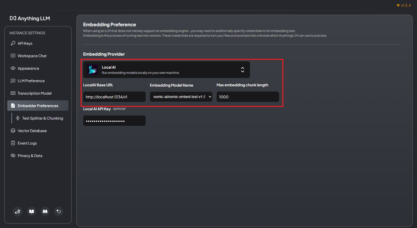This screenshot has width=417, height=228.
Task: Click the Anything LLM logo
Action: [30, 18]
